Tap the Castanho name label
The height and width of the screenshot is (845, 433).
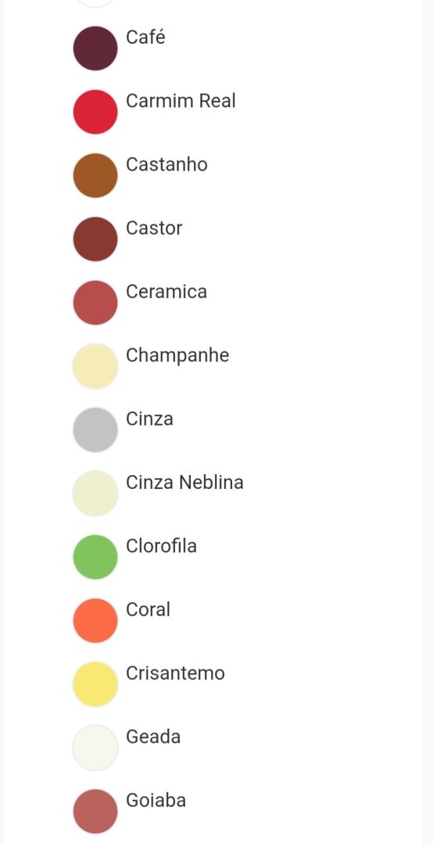pyautogui.click(x=167, y=164)
